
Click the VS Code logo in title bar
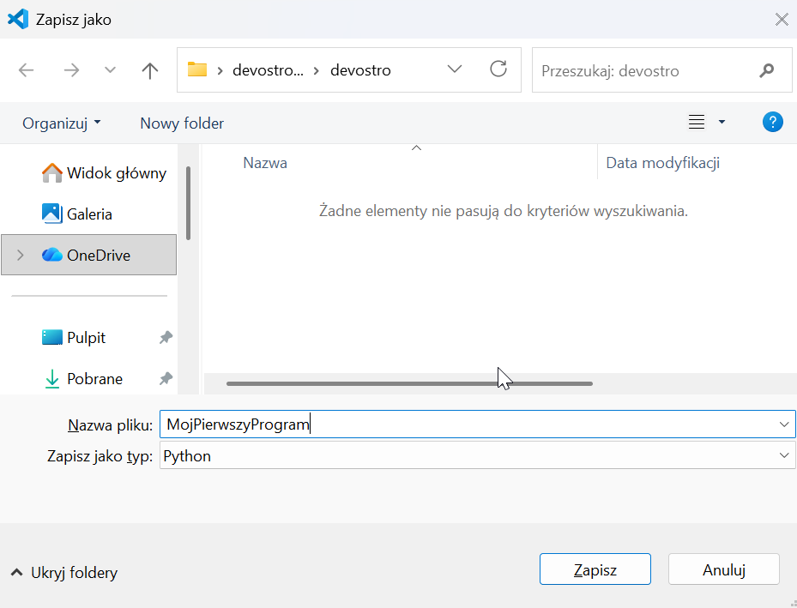click(x=18, y=20)
